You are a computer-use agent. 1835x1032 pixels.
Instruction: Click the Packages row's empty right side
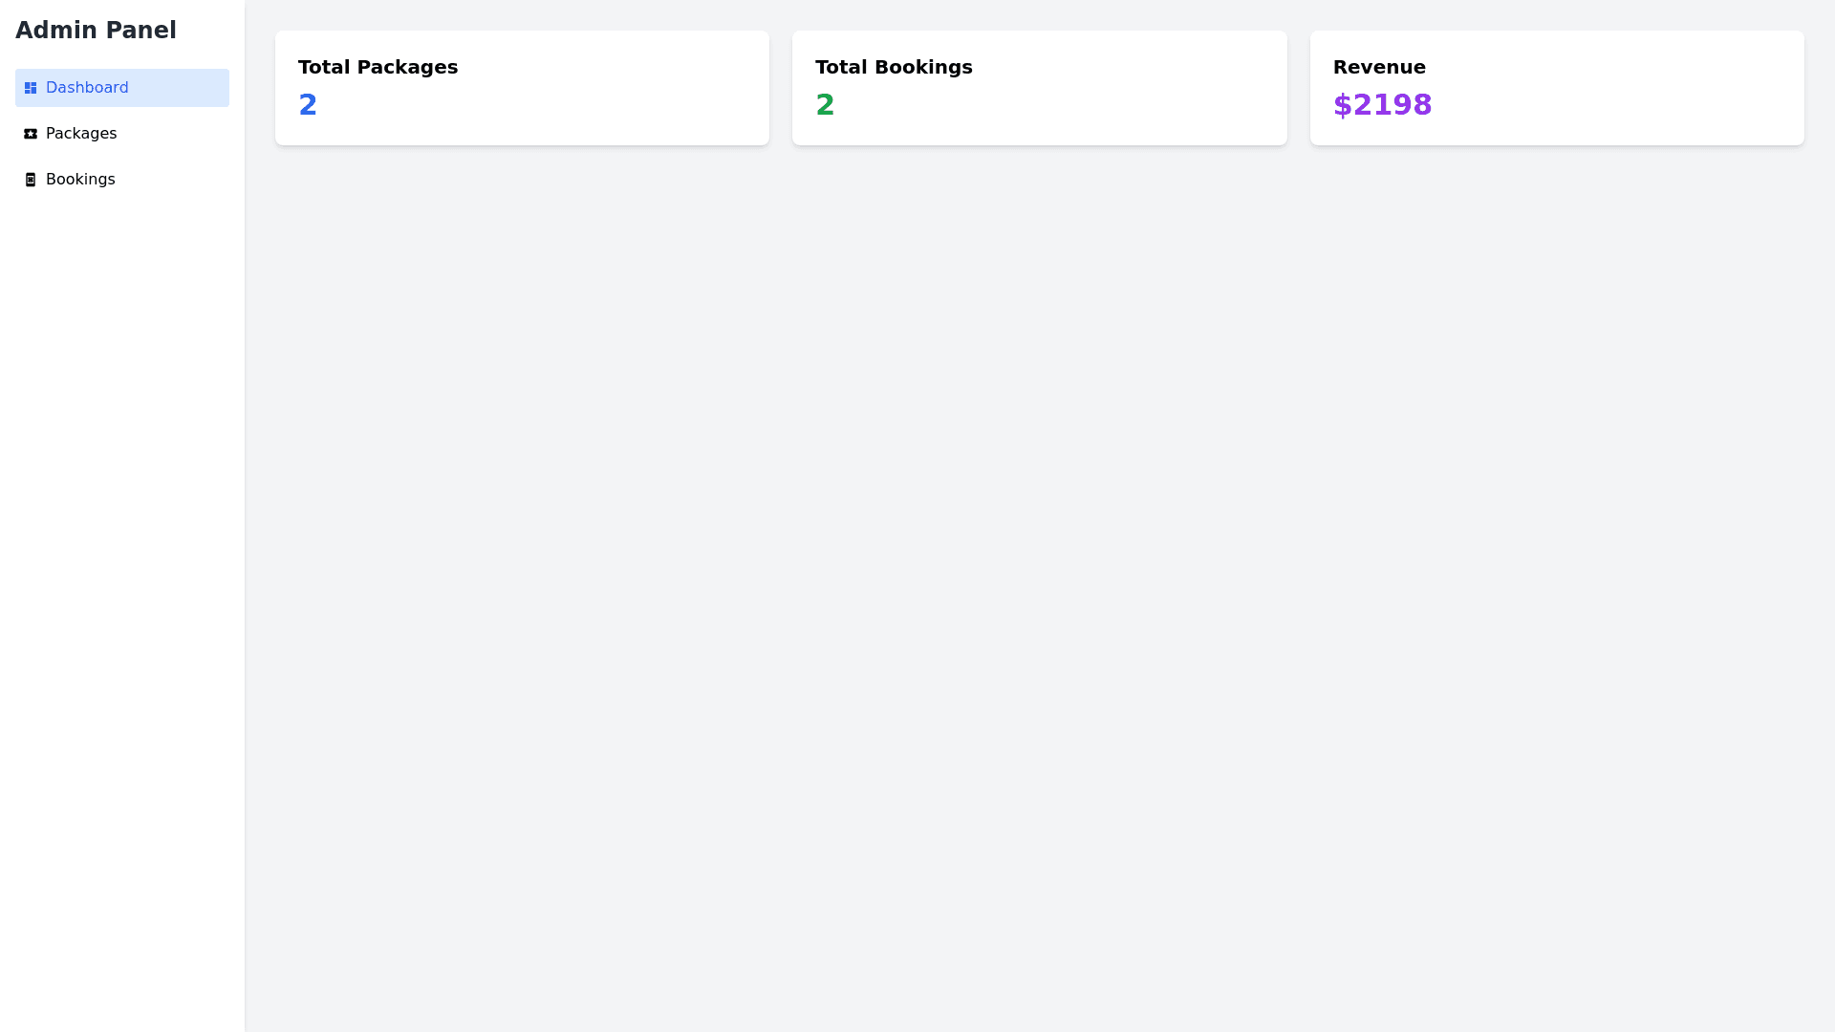[191, 134]
